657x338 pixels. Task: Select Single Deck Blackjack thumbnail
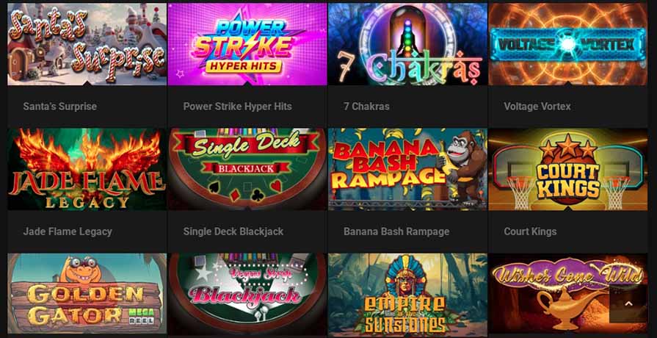pyautogui.click(x=247, y=170)
